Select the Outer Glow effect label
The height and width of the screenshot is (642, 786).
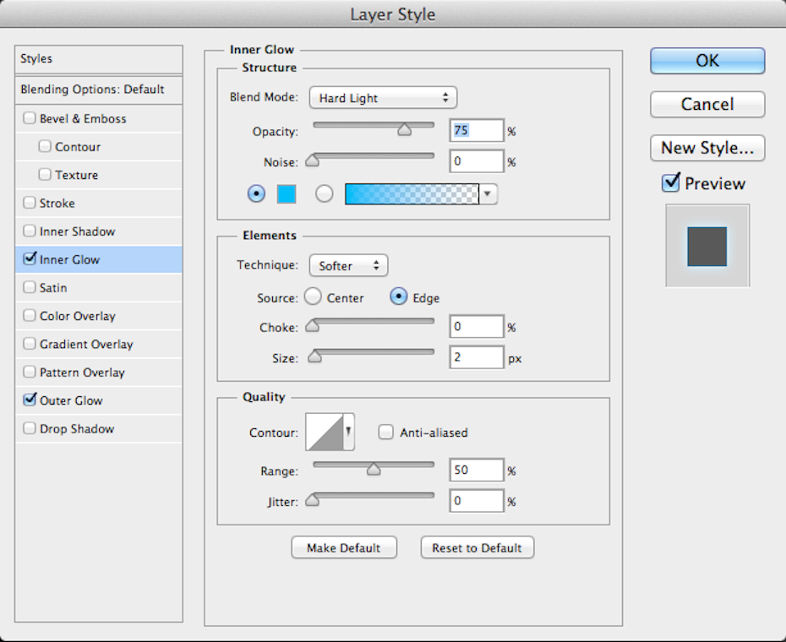(x=71, y=400)
